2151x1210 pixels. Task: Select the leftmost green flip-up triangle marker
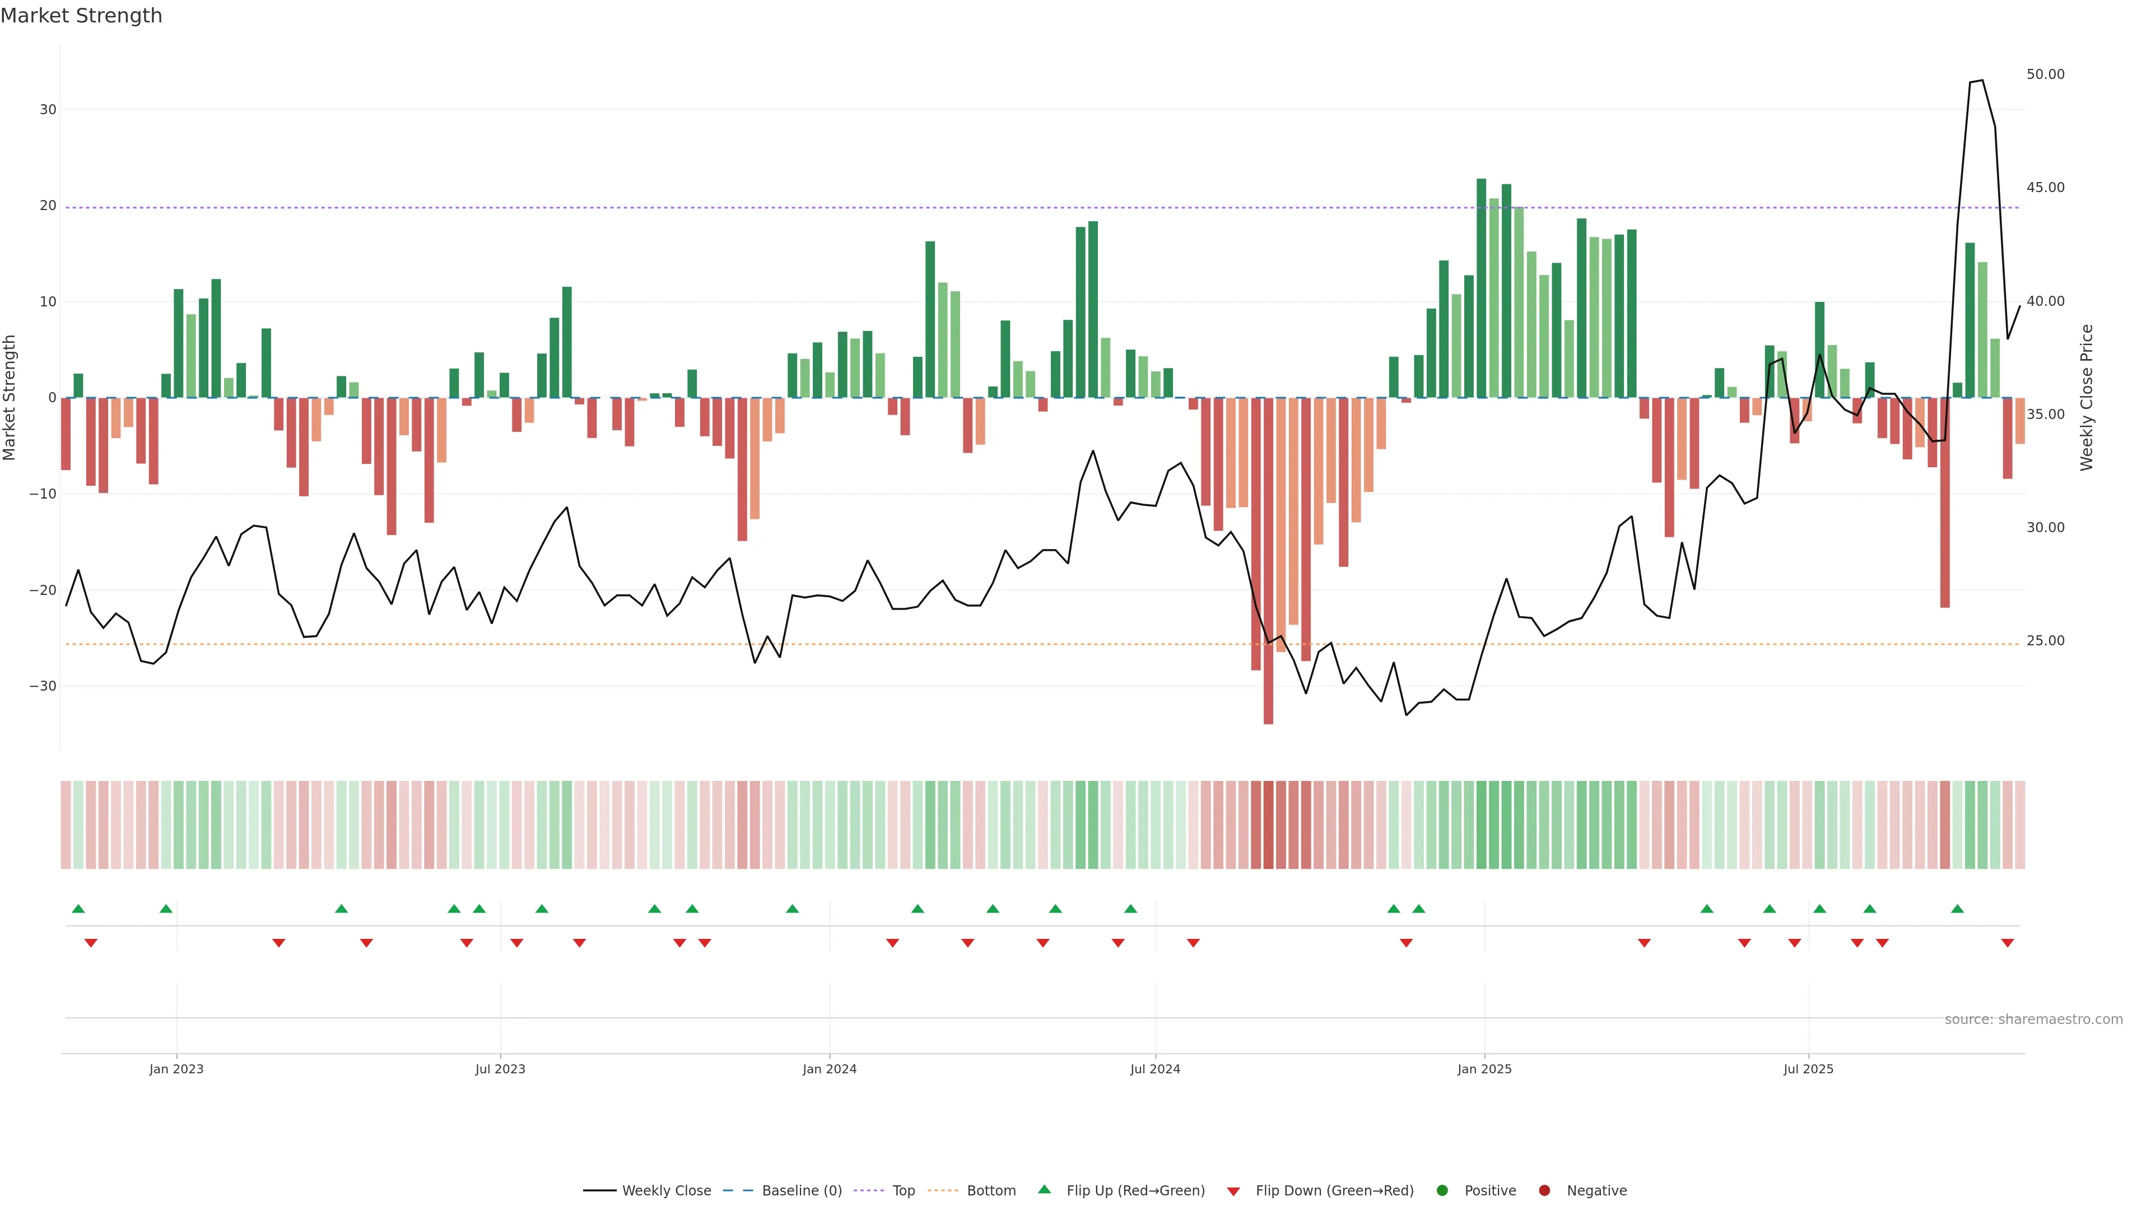(x=78, y=909)
